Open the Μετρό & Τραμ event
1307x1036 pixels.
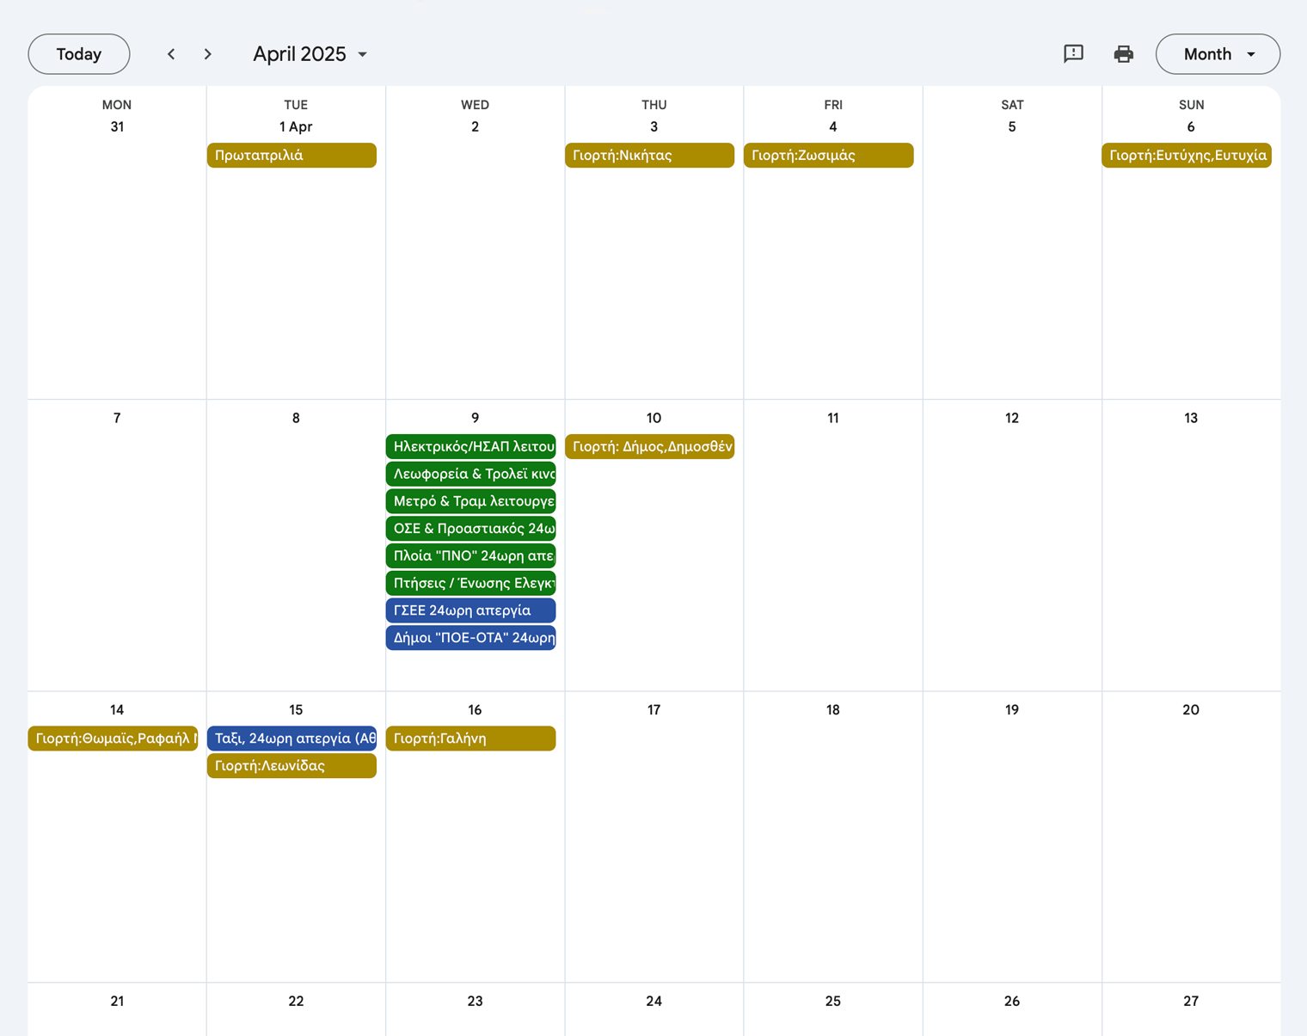(x=470, y=501)
